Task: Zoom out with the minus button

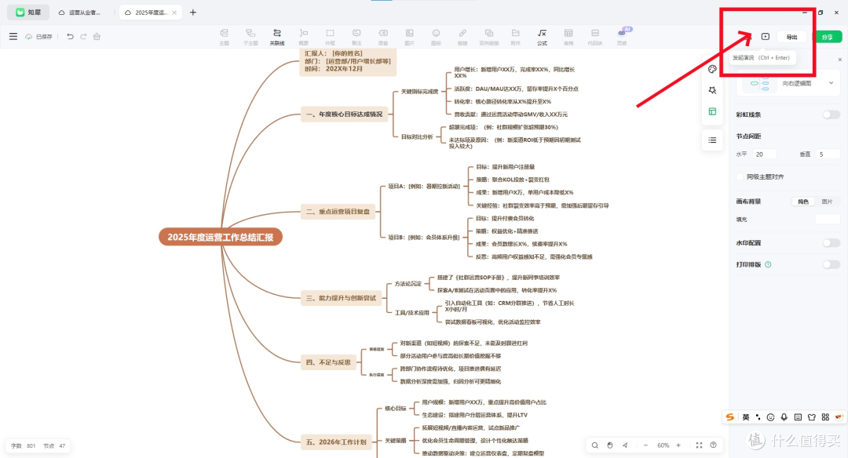Action: pos(645,445)
